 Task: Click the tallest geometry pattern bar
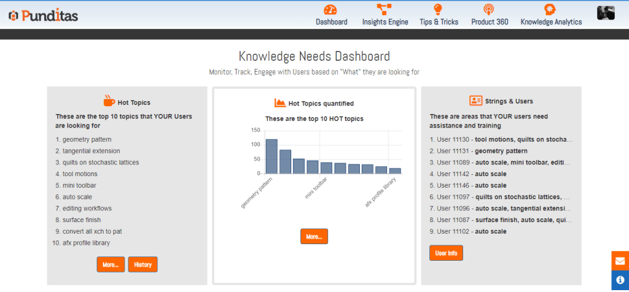click(x=272, y=156)
